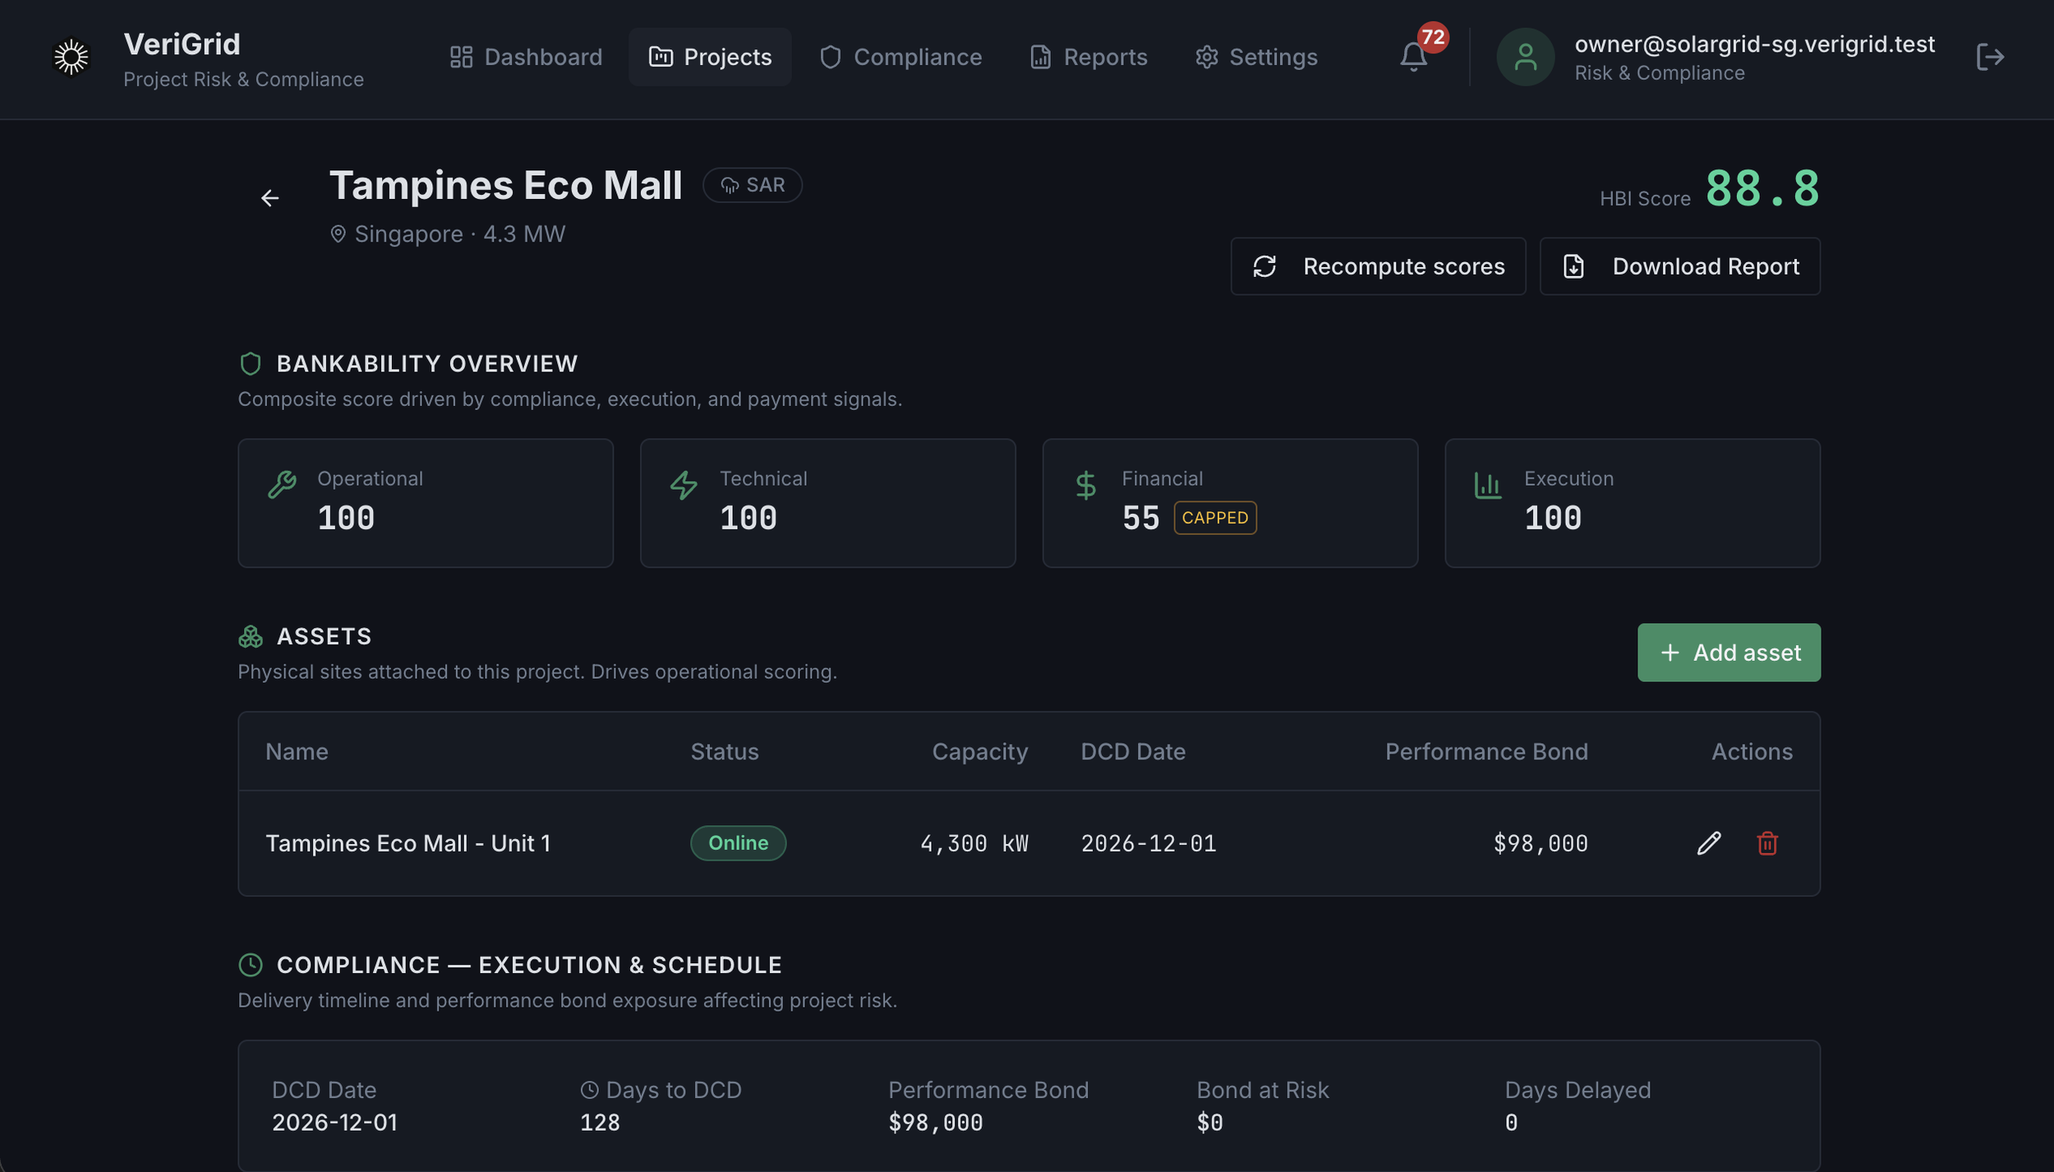2054x1172 pixels.
Task: Click the Singapore location pin icon
Action: [338, 234]
